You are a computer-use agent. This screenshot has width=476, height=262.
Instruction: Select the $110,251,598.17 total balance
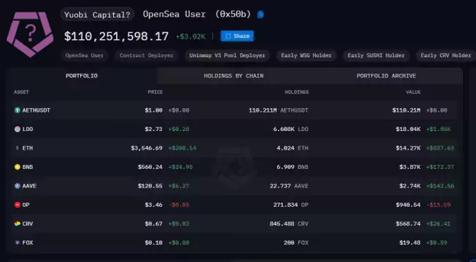click(117, 37)
